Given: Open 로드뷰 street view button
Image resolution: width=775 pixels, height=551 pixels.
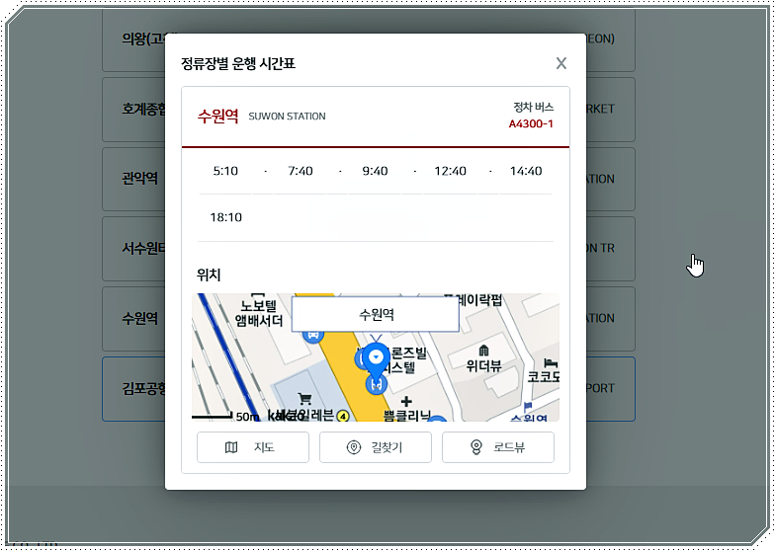Looking at the screenshot, I should tap(498, 447).
